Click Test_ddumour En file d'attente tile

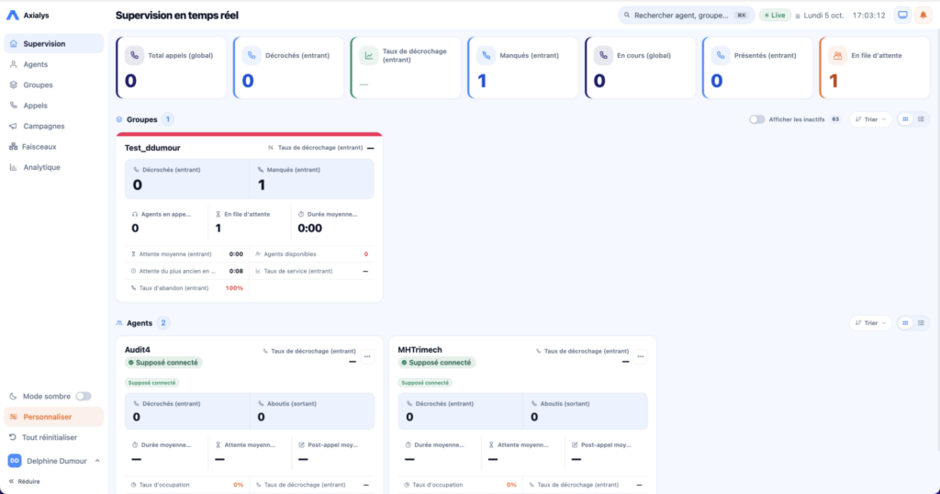coord(250,222)
